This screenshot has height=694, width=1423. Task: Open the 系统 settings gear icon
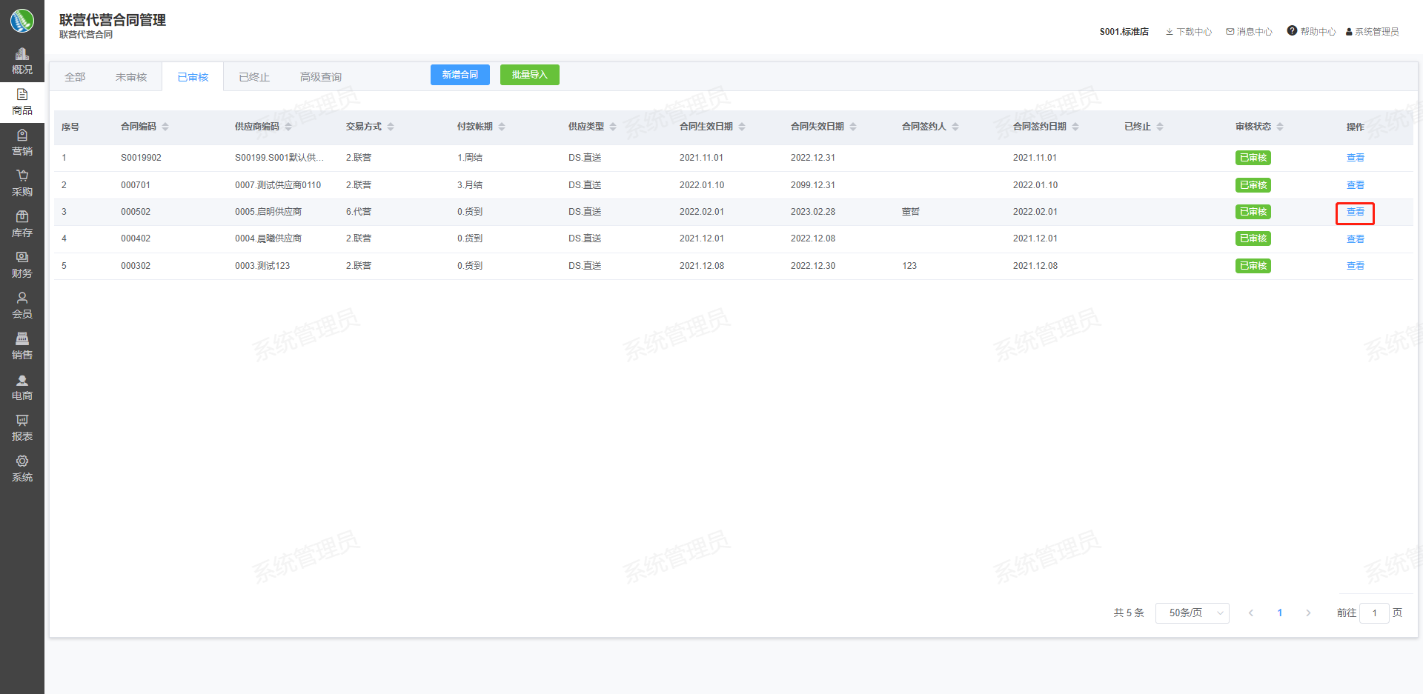22,462
